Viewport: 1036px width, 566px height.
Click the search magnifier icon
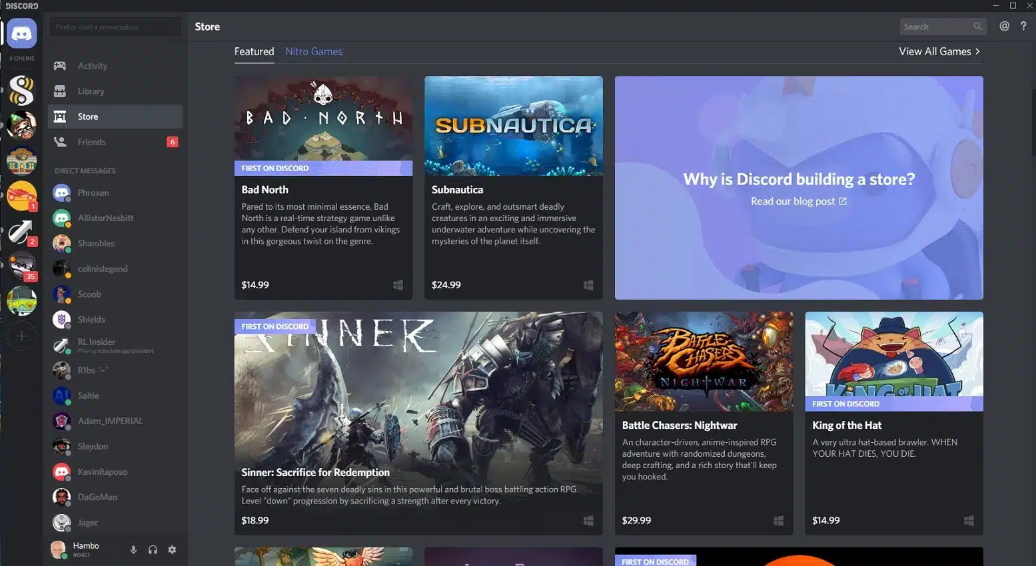pos(977,27)
